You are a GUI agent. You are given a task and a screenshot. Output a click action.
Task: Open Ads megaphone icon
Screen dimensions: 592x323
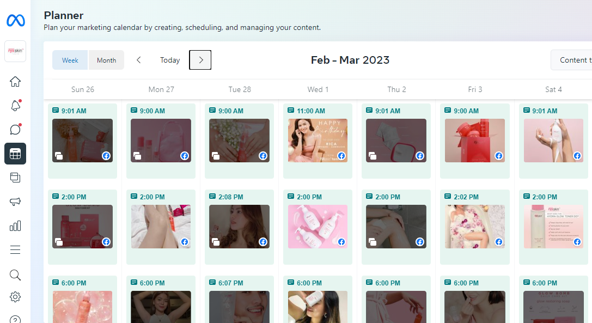pos(15,202)
